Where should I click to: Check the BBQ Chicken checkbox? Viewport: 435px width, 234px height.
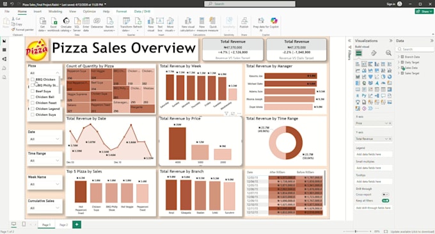(x=33, y=79)
